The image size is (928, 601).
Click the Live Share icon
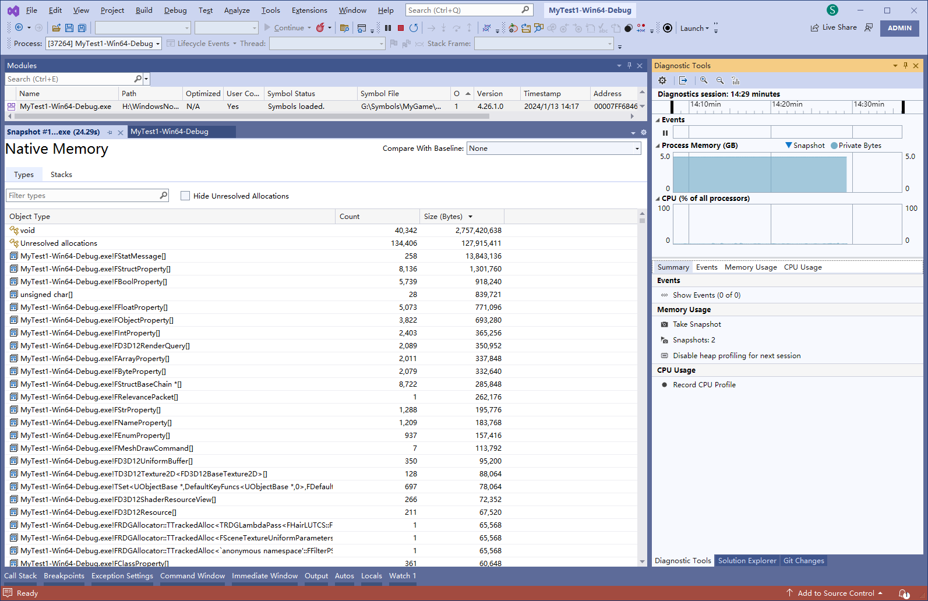click(814, 27)
